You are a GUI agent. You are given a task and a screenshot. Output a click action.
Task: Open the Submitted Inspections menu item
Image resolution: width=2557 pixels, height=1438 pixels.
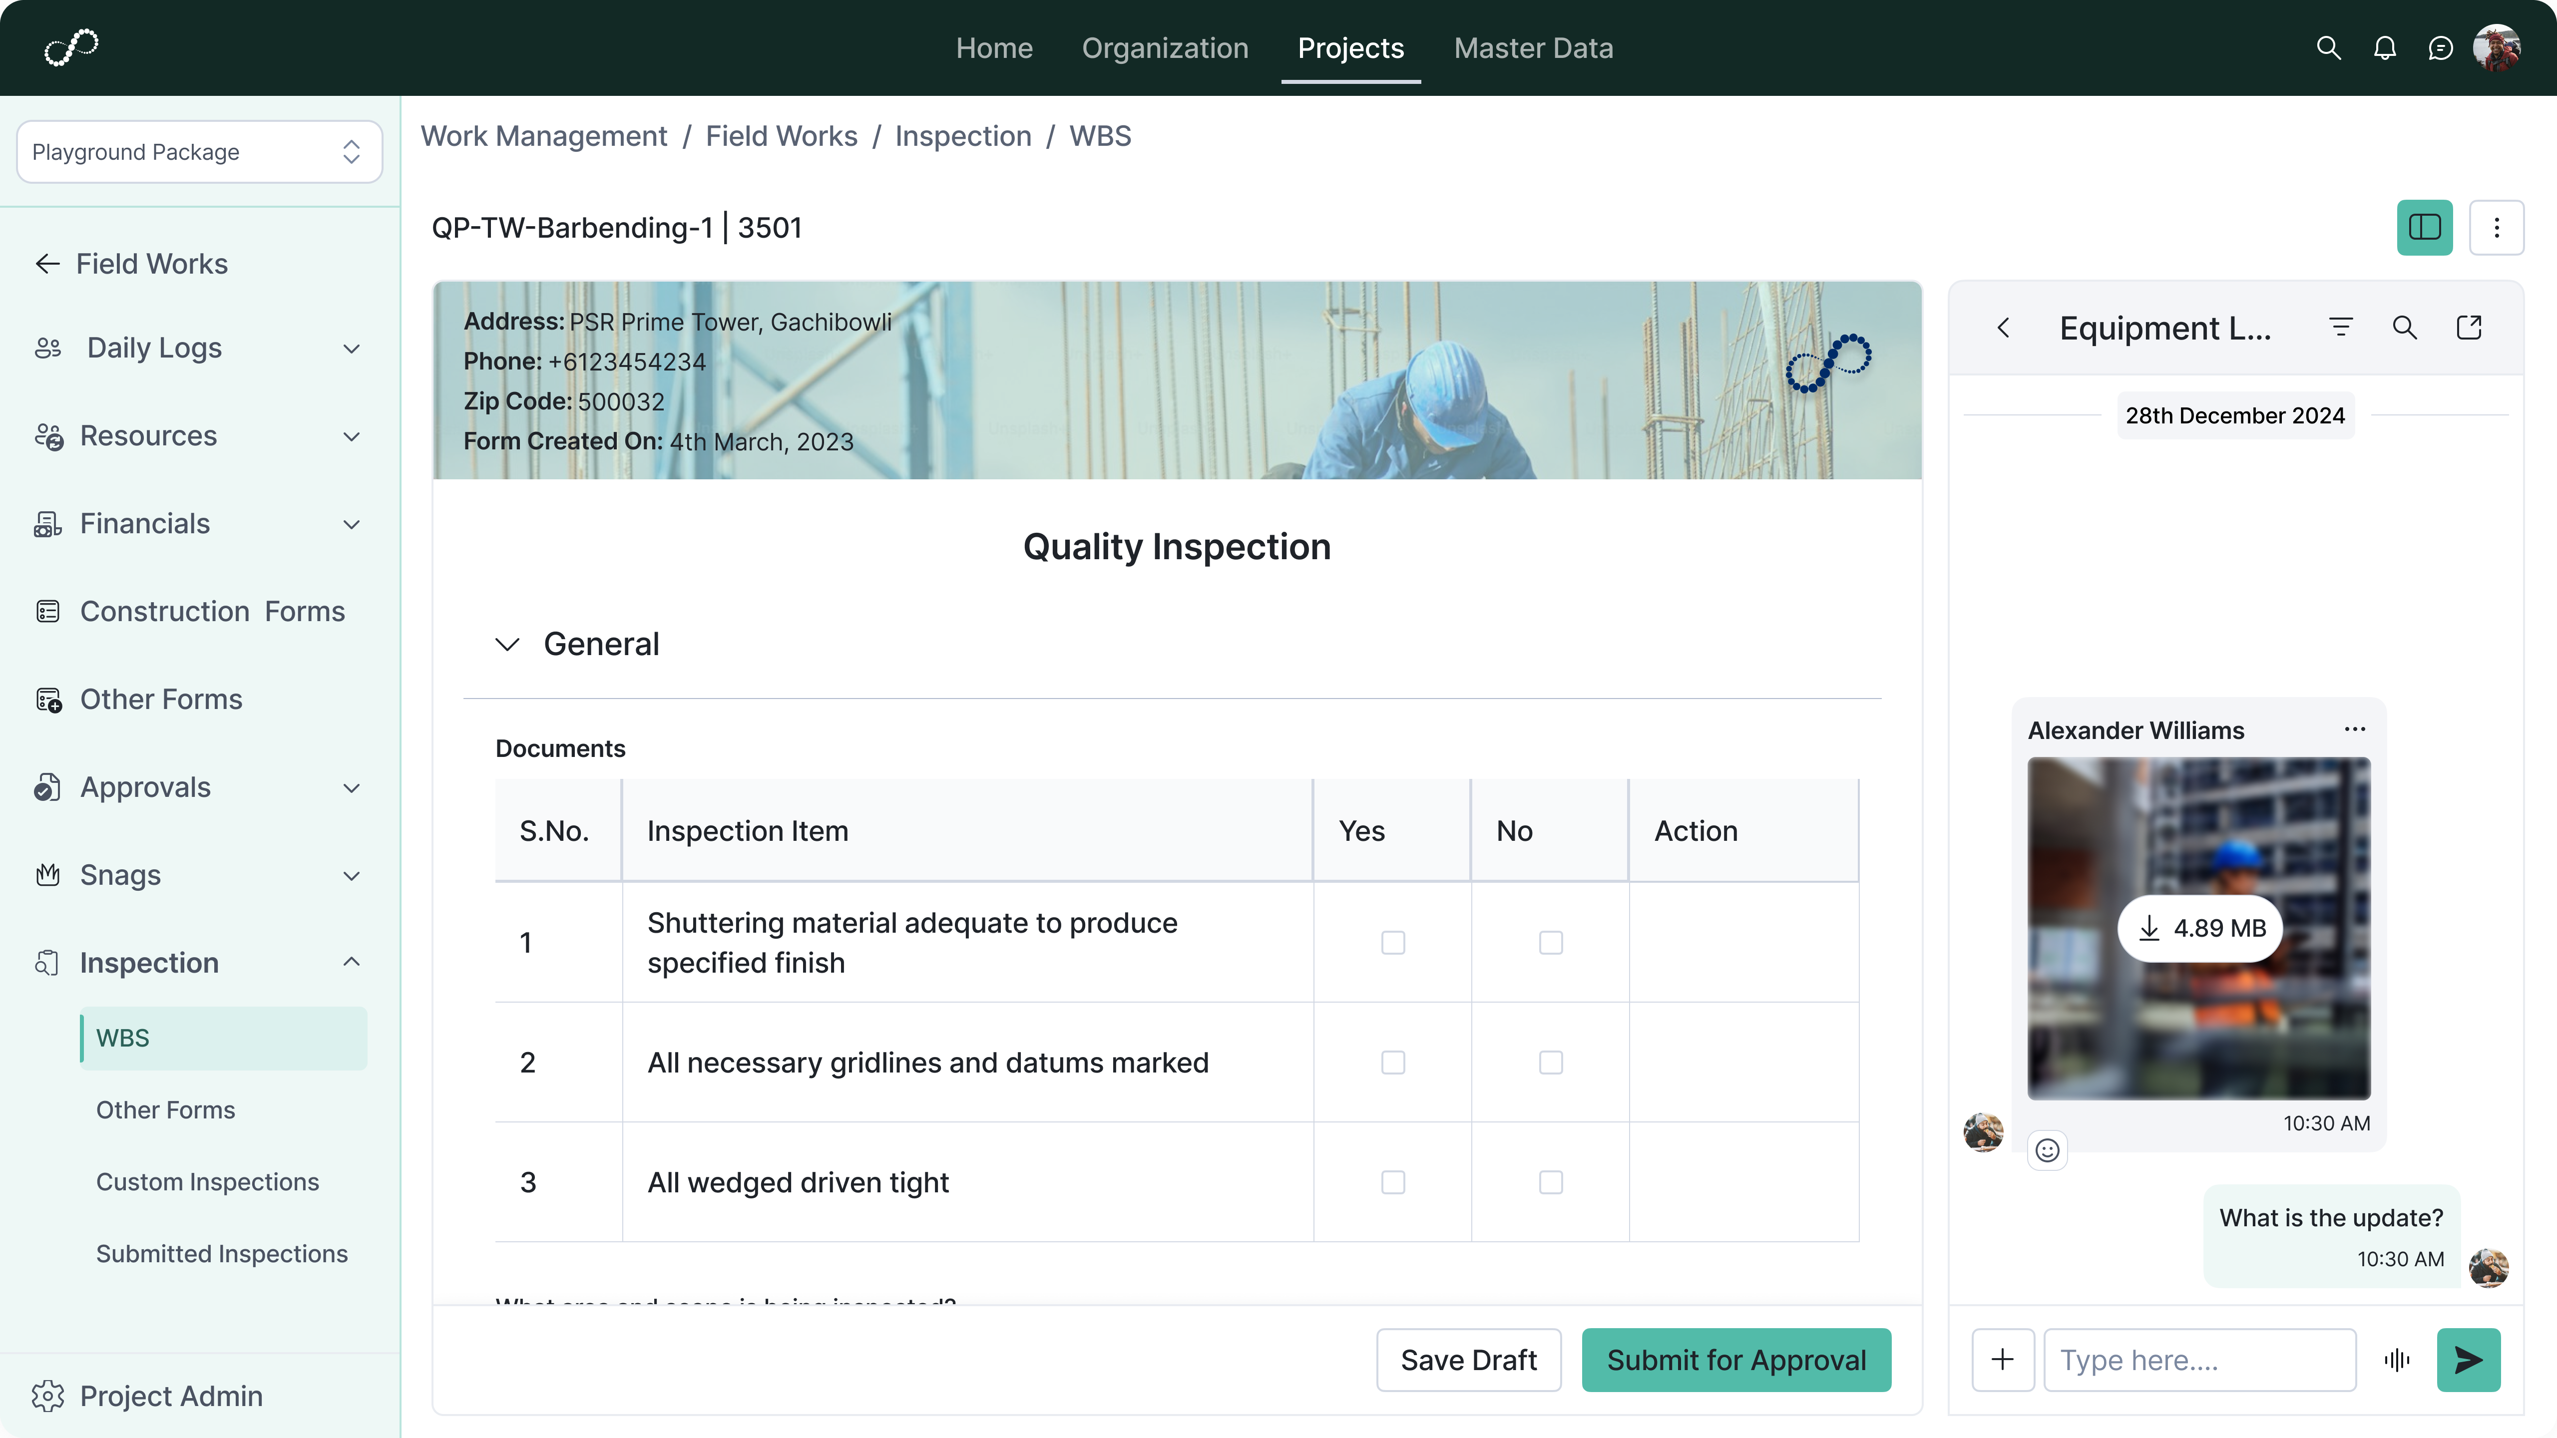(x=221, y=1253)
